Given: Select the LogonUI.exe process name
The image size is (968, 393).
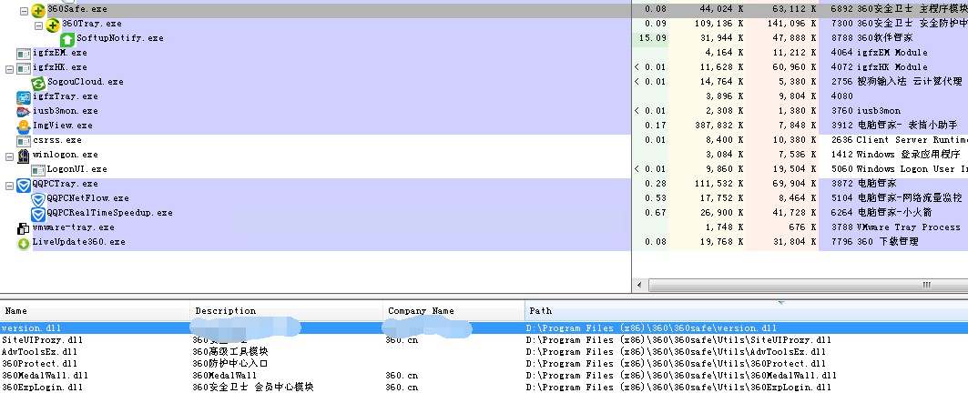Looking at the screenshot, I should point(77,169).
